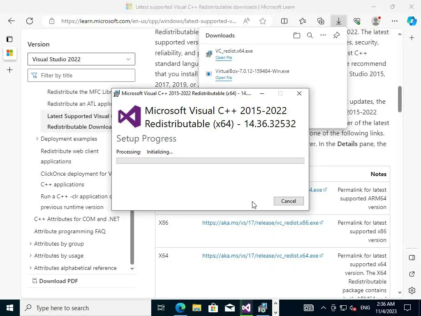Open Redistribute an ATL application item
The width and height of the screenshot is (421, 316).
pyautogui.click(x=79, y=104)
